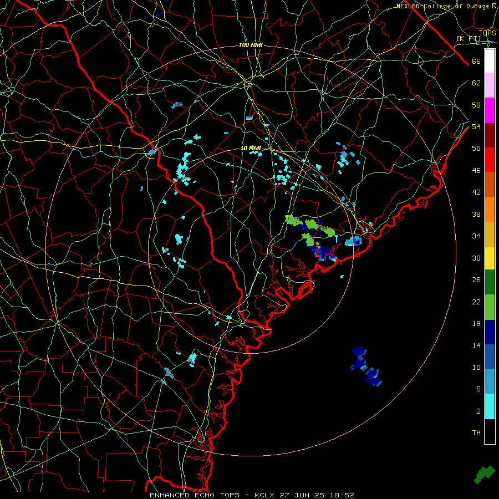This screenshot has height=499, width=499.
Task: Click the '10:52' time in the caption
Action: point(342,495)
